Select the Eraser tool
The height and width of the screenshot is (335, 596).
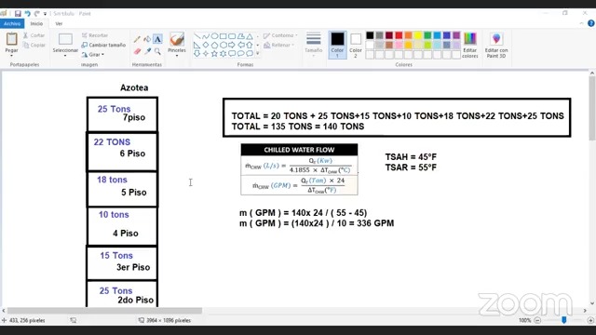click(x=137, y=51)
